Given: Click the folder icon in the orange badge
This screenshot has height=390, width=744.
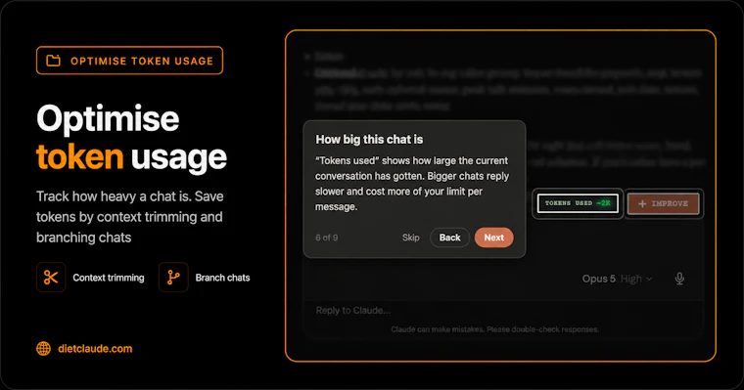Looking at the screenshot, I should tap(53, 61).
